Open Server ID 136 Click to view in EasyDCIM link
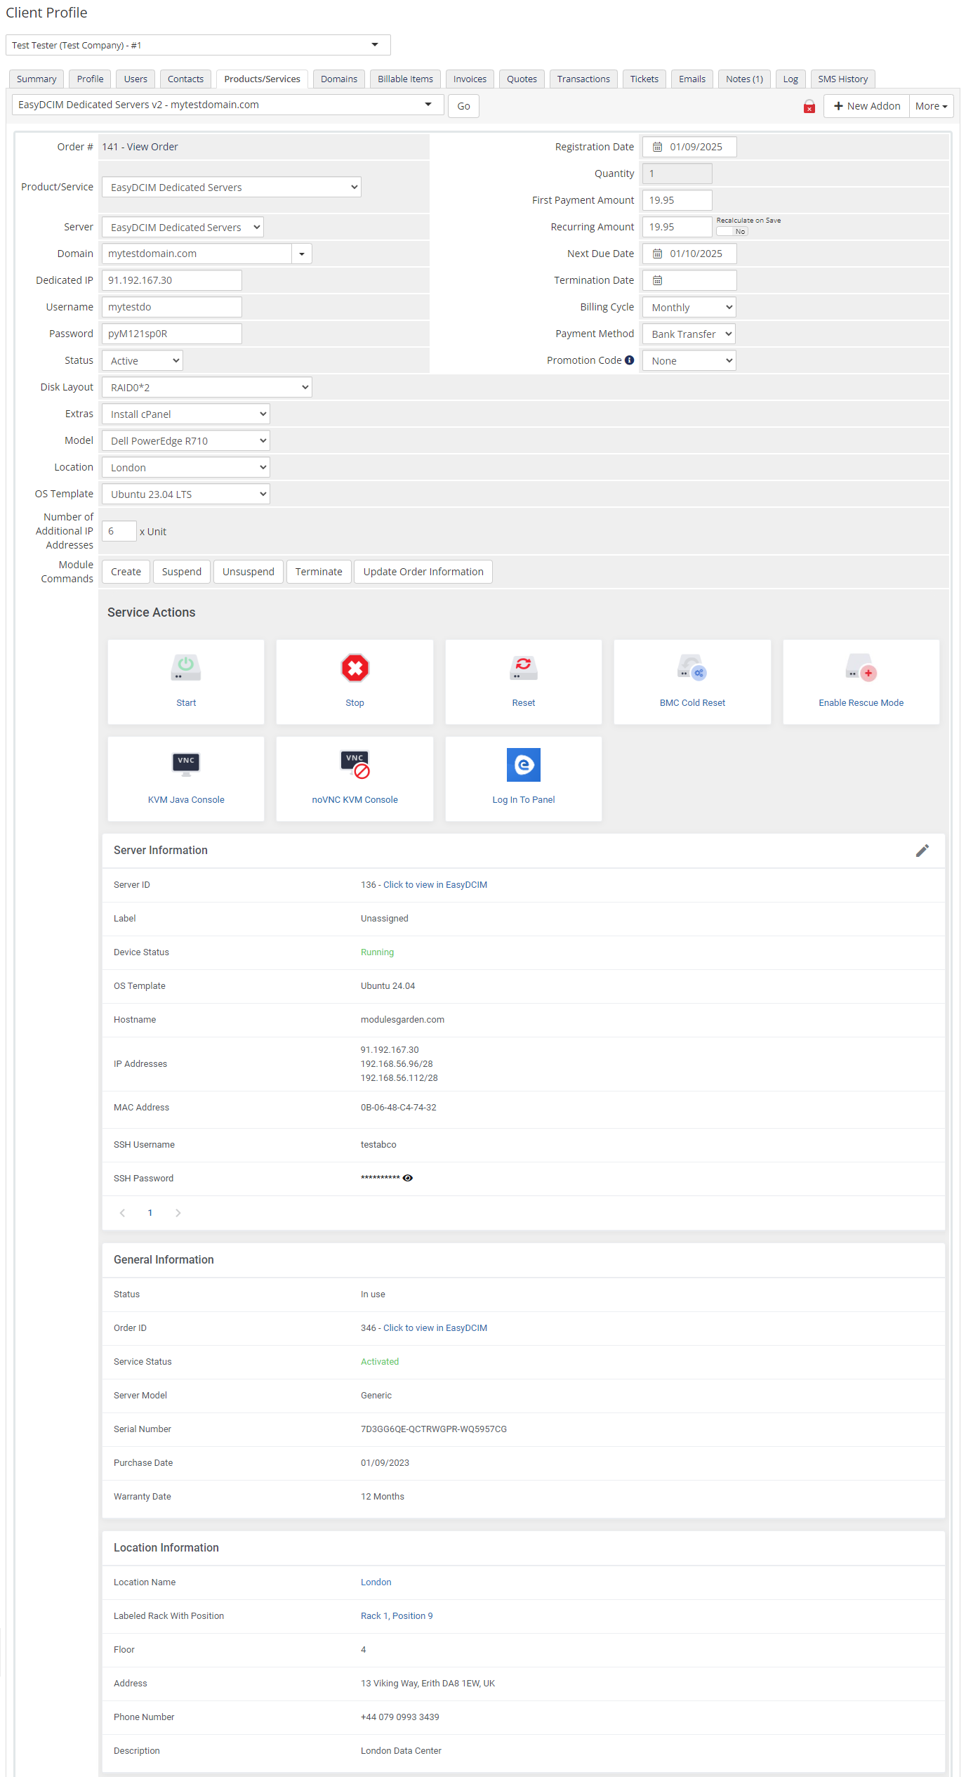 click(x=424, y=885)
